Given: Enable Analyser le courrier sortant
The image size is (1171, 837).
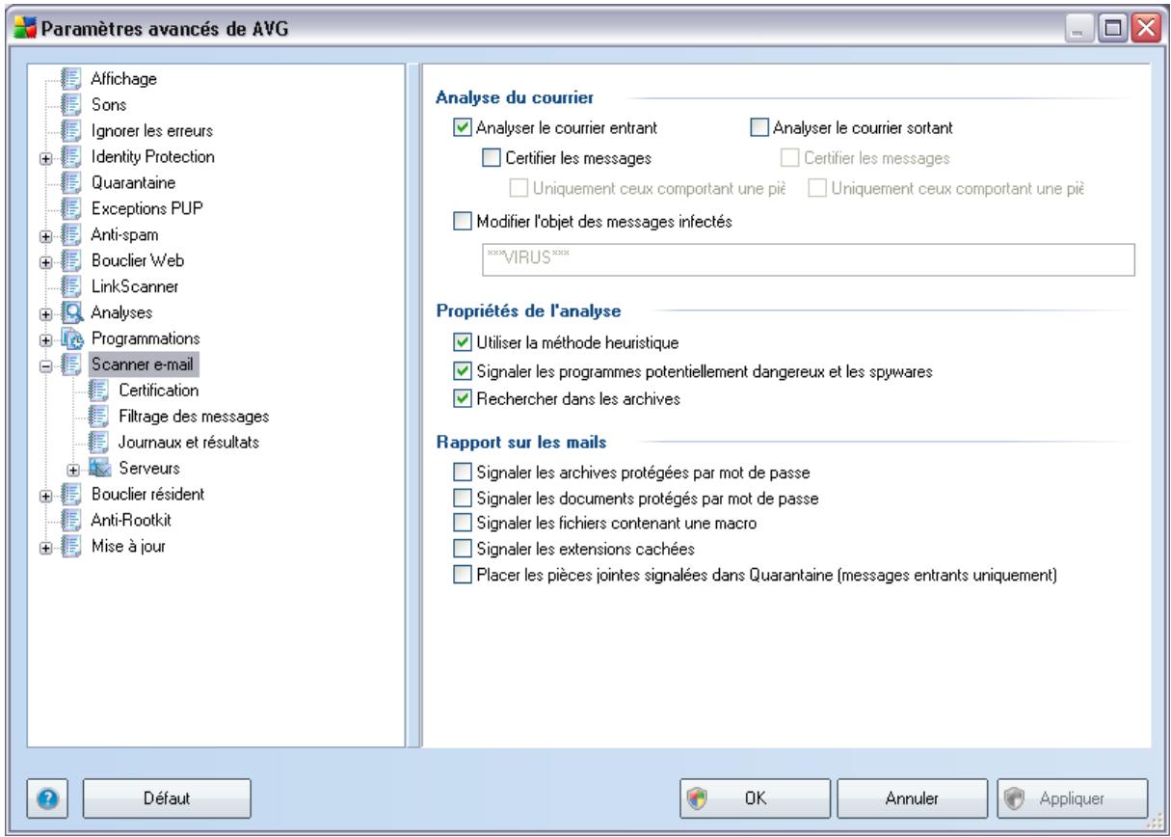Looking at the screenshot, I should click(758, 125).
